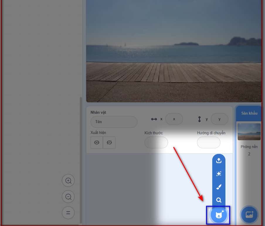Zoom out on the code workspace
This screenshot has height=226, width=265.
click(68, 197)
